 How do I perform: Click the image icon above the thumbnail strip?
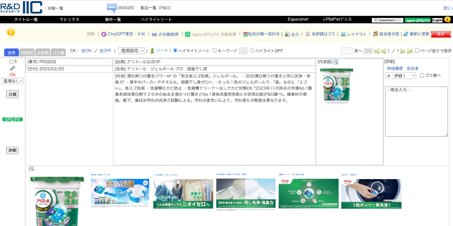point(32,168)
